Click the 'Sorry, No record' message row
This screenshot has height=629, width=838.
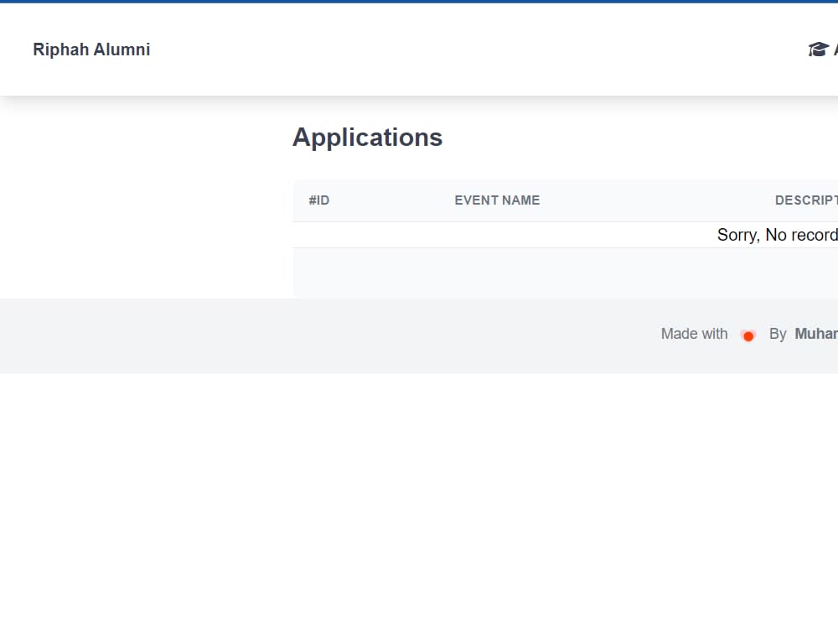tap(566, 235)
